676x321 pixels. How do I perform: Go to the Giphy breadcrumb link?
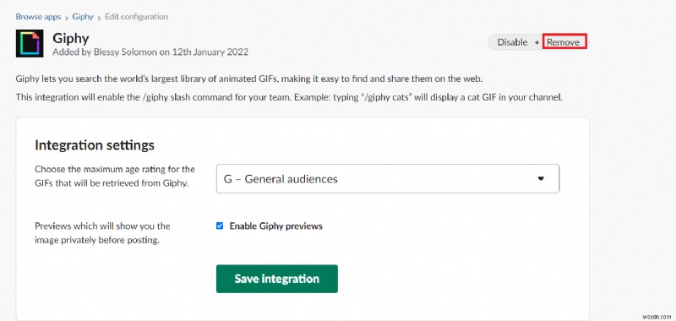click(83, 17)
